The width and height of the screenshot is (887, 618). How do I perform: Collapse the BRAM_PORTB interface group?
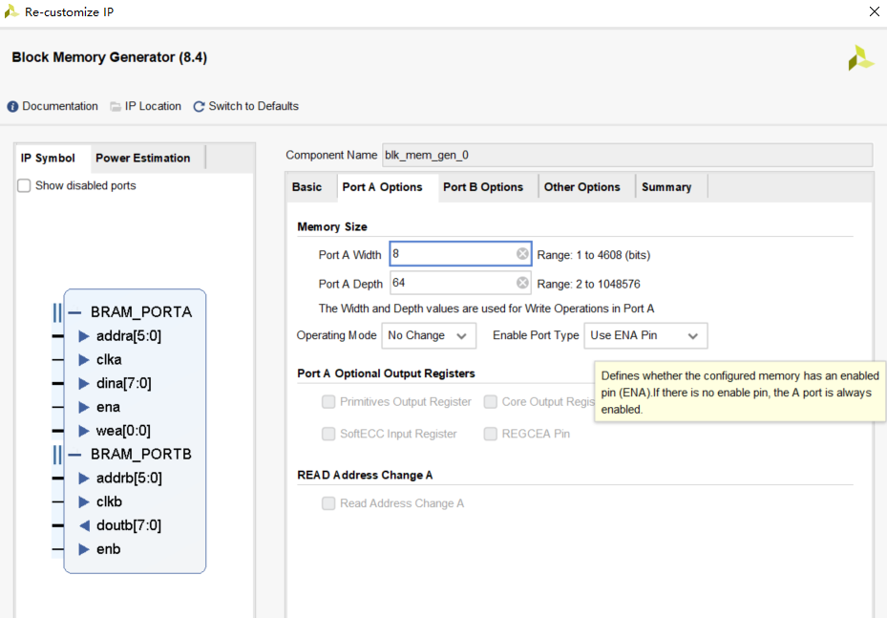point(74,455)
